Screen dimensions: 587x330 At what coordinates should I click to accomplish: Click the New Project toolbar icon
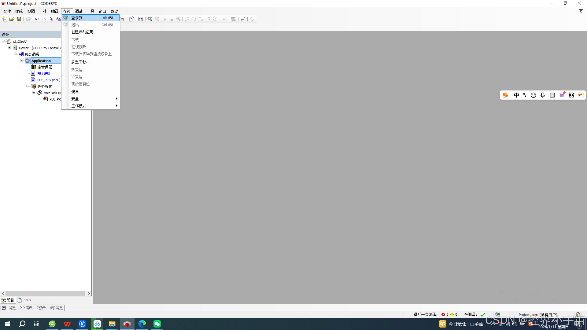pyautogui.click(x=5, y=19)
